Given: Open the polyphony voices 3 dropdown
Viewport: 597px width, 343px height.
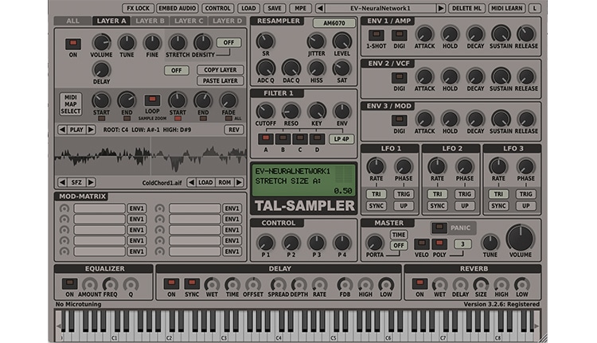Looking at the screenshot, I should pyautogui.click(x=462, y=244).
